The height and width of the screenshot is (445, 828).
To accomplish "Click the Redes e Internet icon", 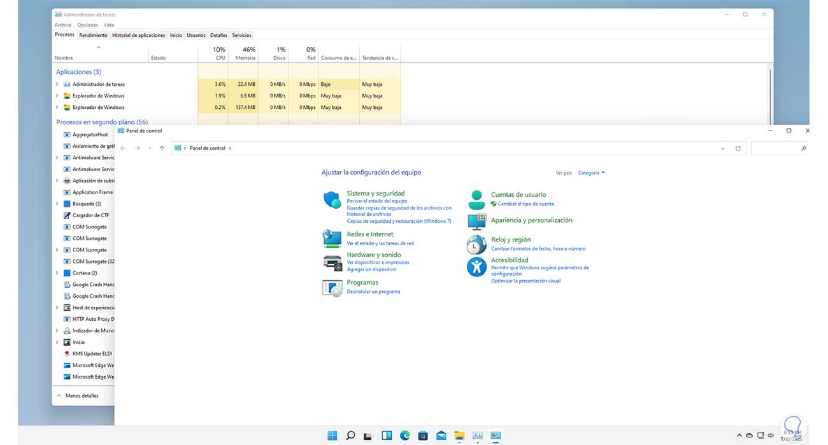I will pyautogui.click(x=332, y=238).
